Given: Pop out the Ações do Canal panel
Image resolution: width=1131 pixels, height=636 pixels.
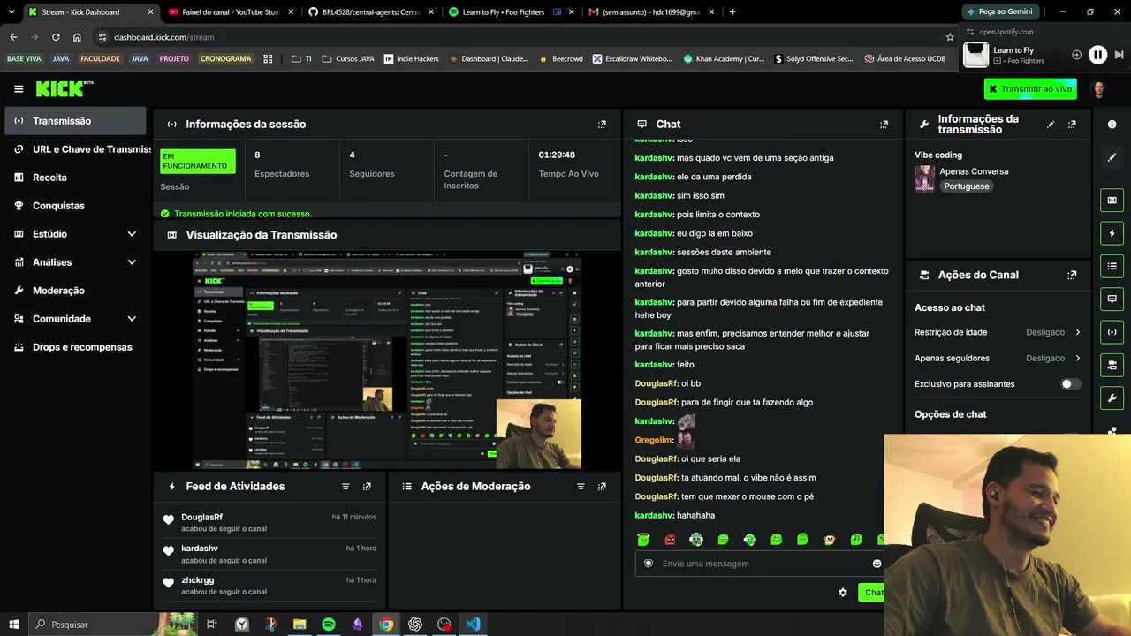Looking at the screenshot, I should coord(1072,275).
